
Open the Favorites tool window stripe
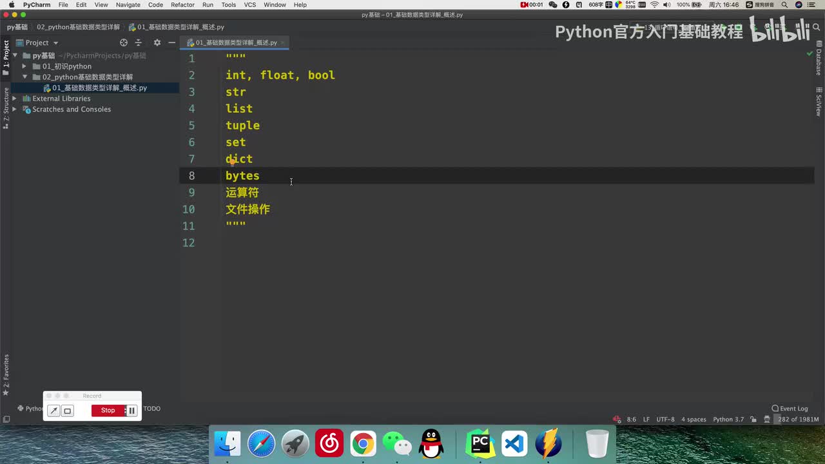(6, 374)
